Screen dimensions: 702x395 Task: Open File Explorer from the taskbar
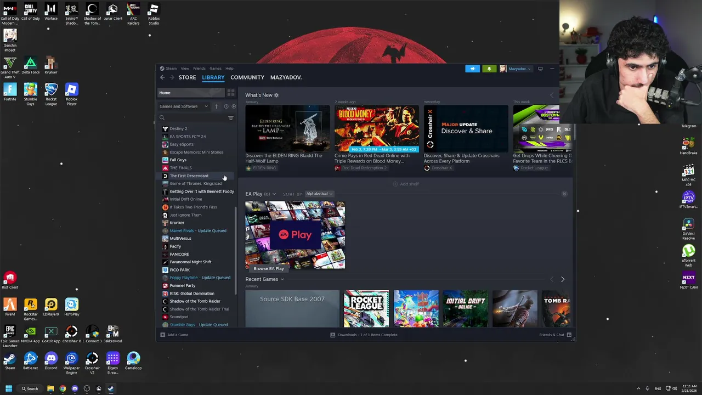(50, 388)
